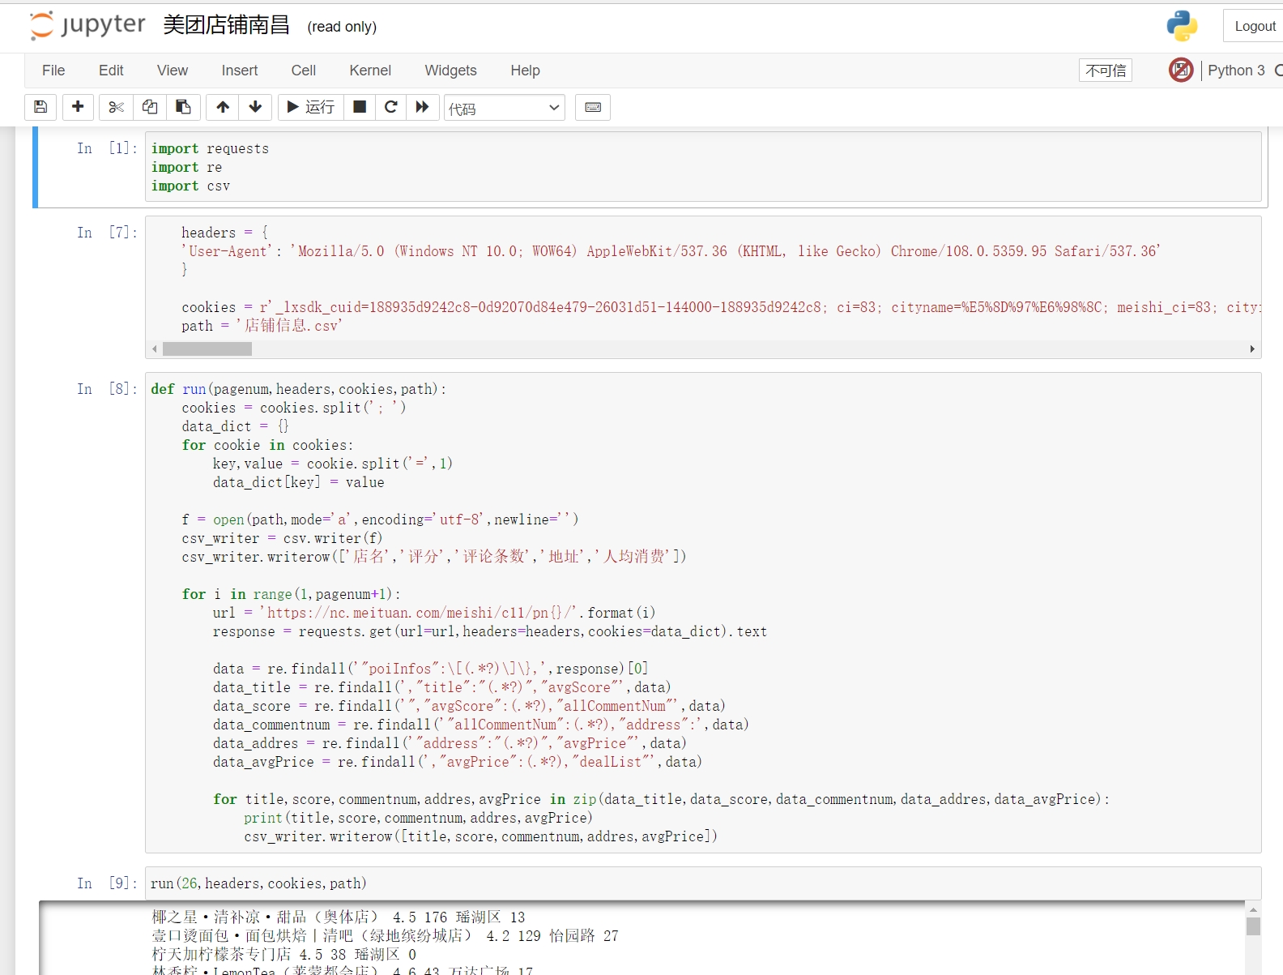Interrupt the kernel with stop icon
Viewport: 1283px width, 975px height.
coord(360,107)
